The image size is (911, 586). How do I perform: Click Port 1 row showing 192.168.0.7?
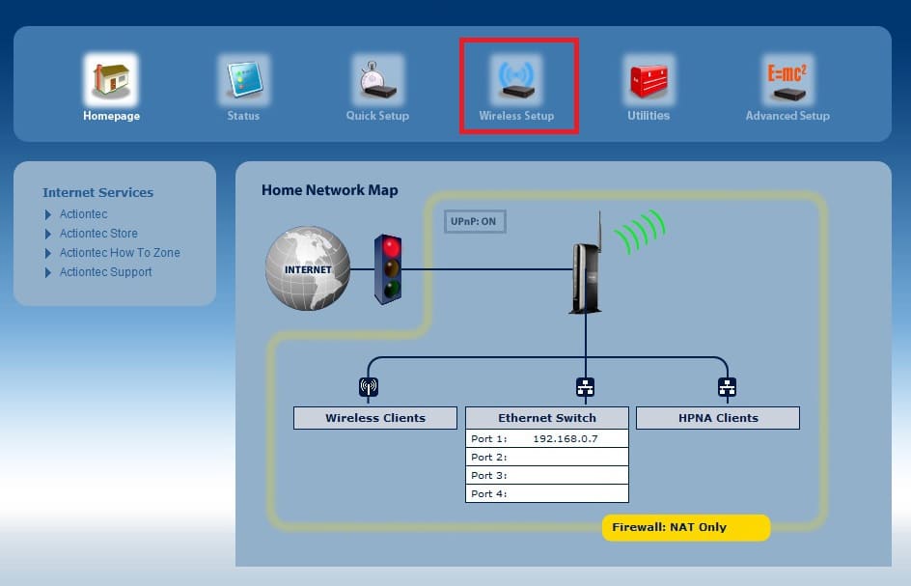pos(546,438)
